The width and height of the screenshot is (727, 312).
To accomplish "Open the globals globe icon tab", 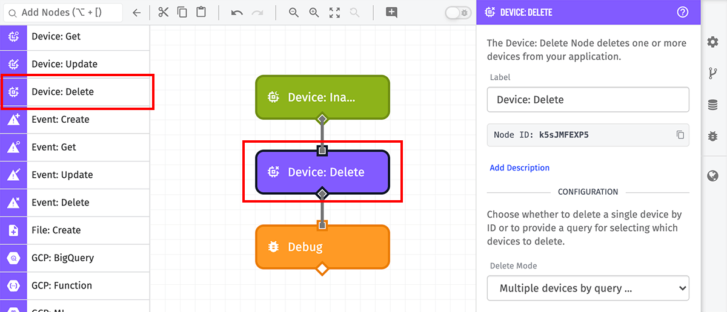I will click(713, 176).
